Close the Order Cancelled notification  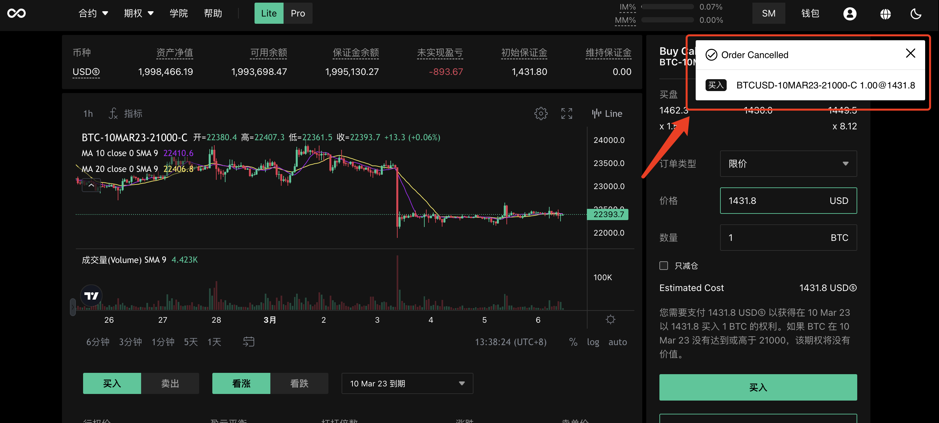[x=910, y=53]
